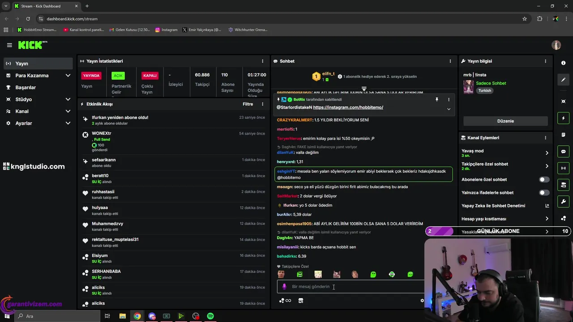Image resolution: width=573 pixels, height=322 pixels.
Task: Toggle the broadcast signal panel icon
Action: pos(564,168)
